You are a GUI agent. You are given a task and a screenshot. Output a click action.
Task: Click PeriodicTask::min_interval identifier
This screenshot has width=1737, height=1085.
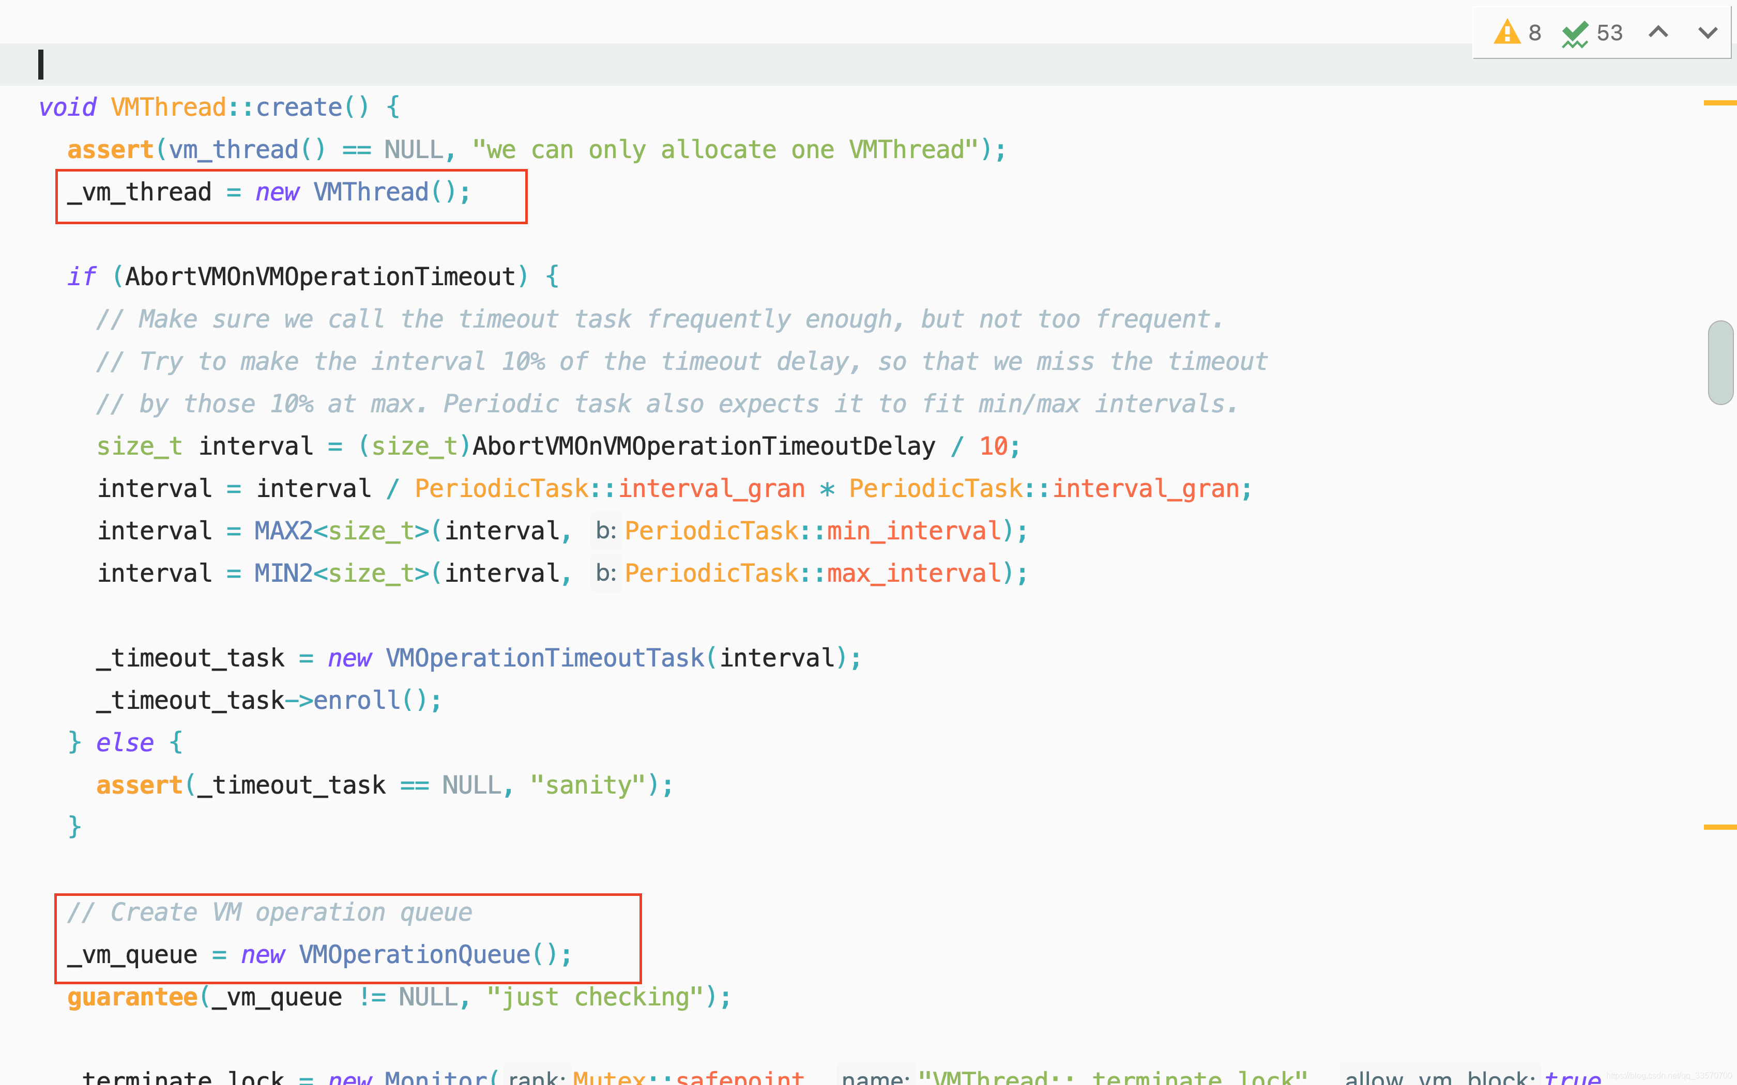pos(813,531)
